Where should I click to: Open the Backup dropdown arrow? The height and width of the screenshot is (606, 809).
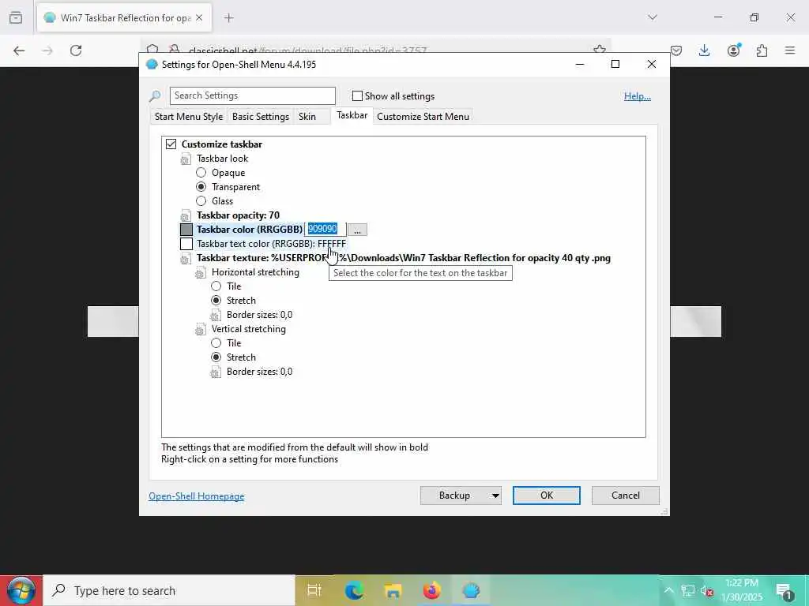pyautogui.click(x=495, y=496)
